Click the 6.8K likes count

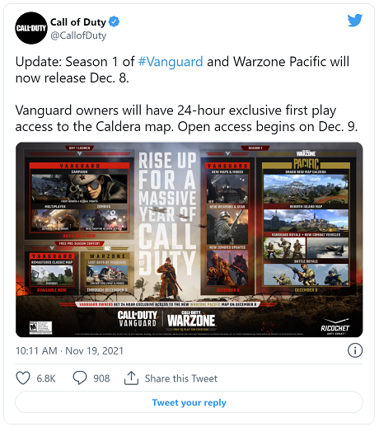pos(46,378)
